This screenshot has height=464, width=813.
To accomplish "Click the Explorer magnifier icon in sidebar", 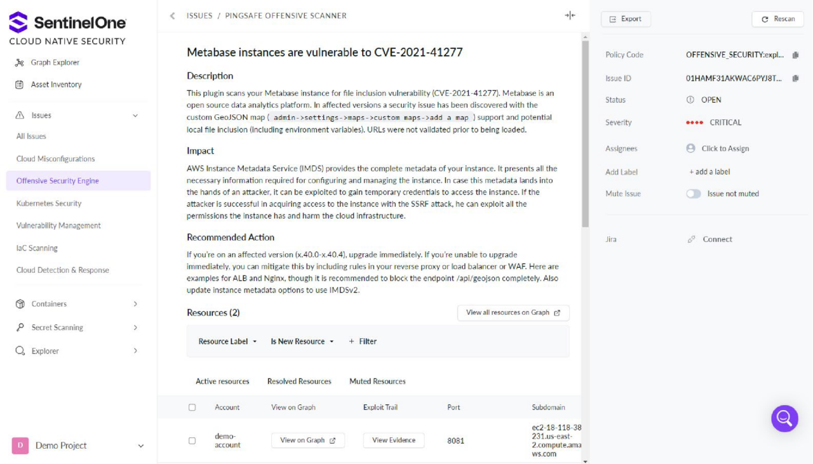I will pyautogui.click(x=20, y=351).
